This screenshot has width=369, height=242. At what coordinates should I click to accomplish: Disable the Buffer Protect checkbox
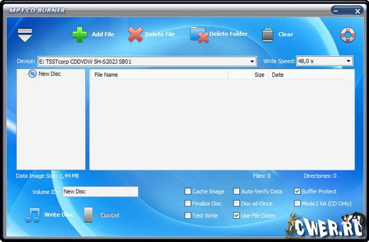tap(297, 191)
